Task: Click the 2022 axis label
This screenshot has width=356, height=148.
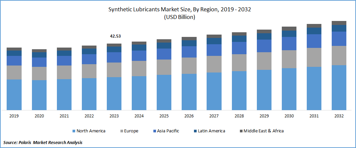Action: [89, 116]
